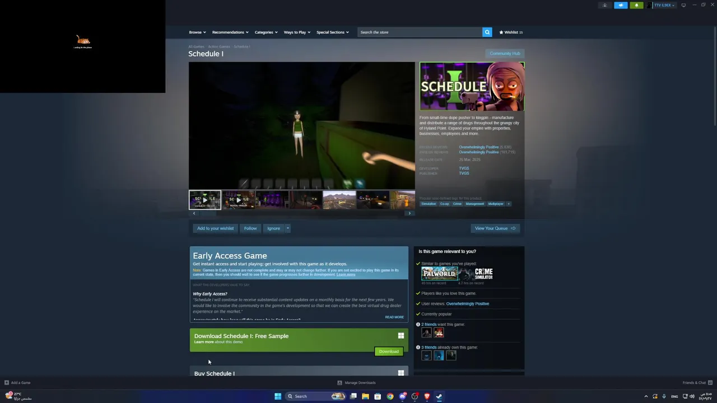Click the recent reviews Overwhelmingly Positive link
Image resolution: width=717 pixels, height=403 pixels.
[x=478, y=147]
